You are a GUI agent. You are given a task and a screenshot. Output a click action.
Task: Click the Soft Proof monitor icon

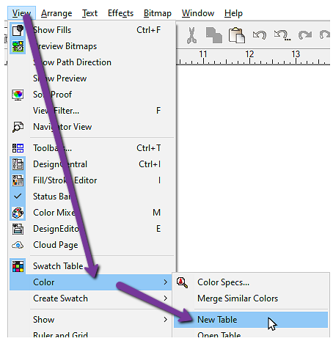coord(18,95)
